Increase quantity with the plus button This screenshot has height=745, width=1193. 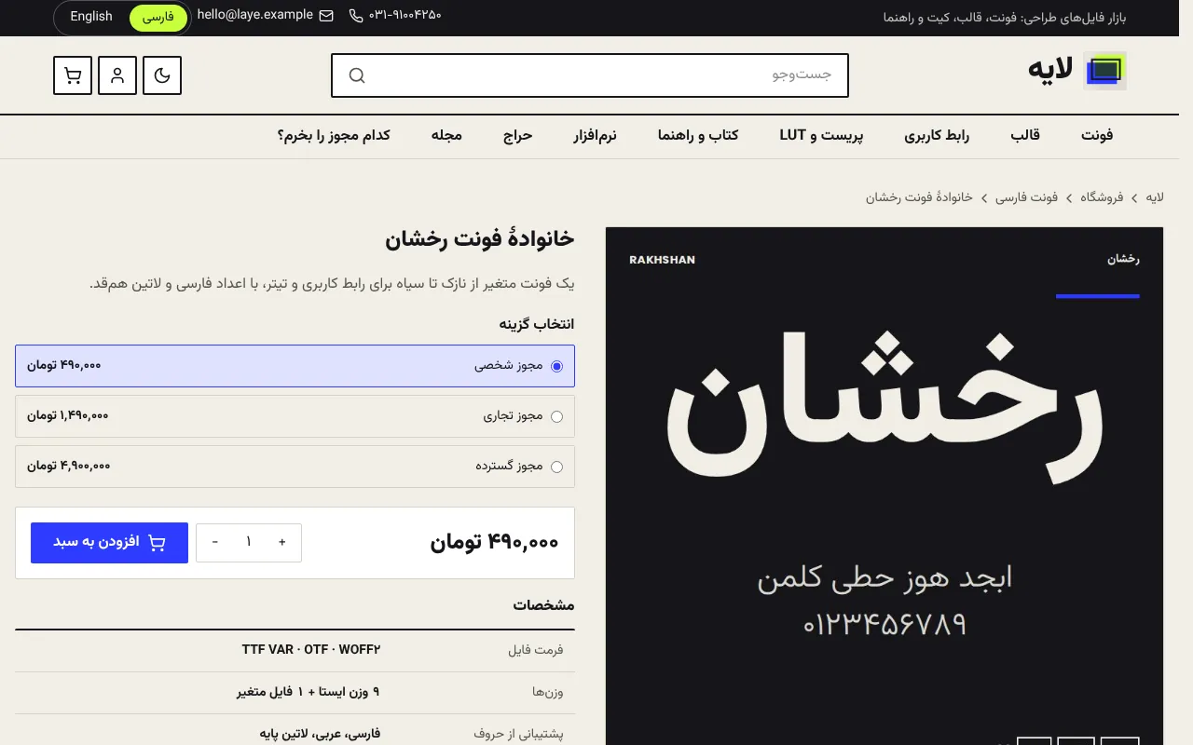point(282,542)
